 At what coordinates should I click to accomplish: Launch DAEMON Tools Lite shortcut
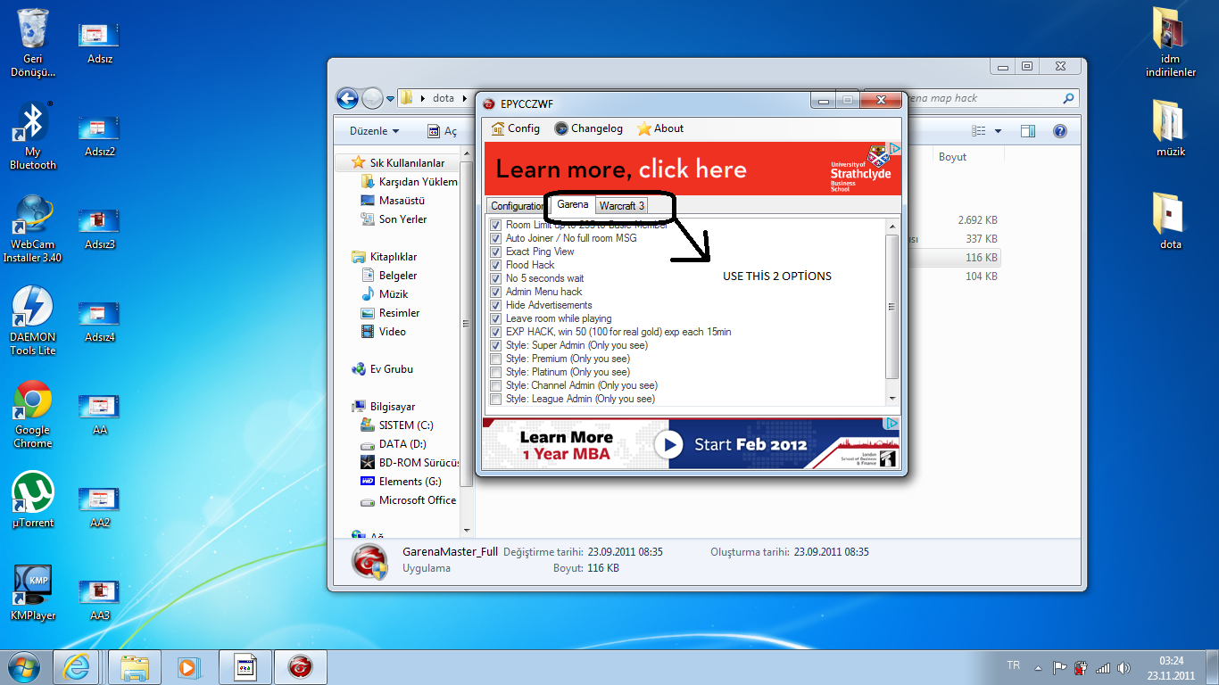pos(33,320)
